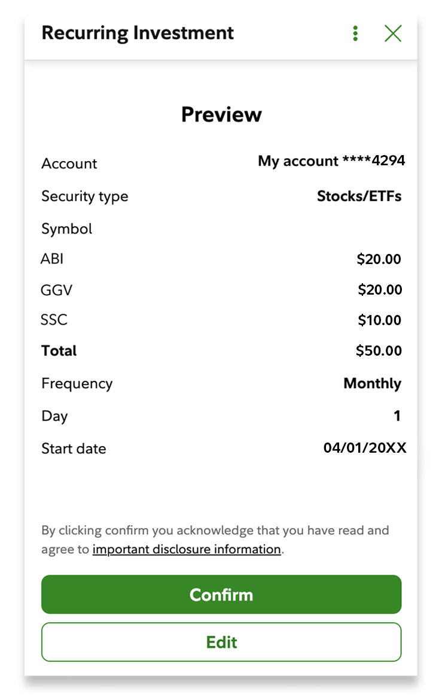The height and width of the screenshot is (700, 442).
Task: Select the ABI symbol row label
Action: point(52,259)
